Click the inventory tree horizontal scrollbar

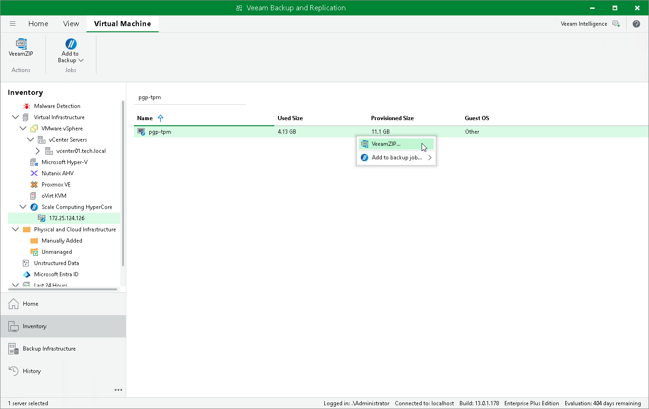pyautogui.click(x=63, y=289)
